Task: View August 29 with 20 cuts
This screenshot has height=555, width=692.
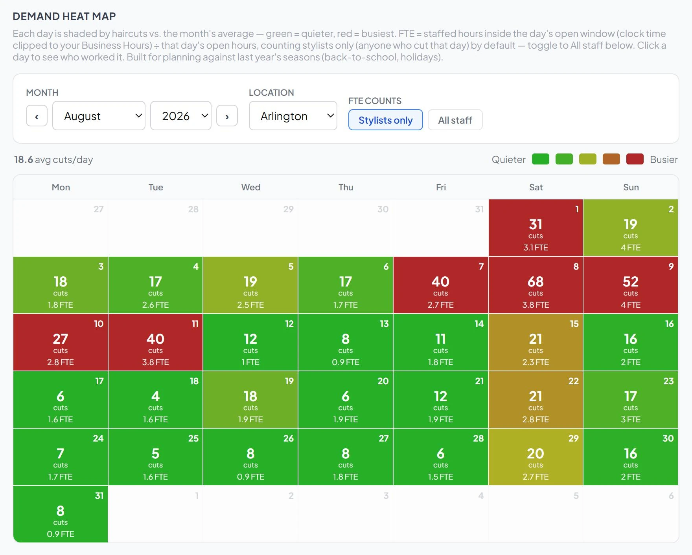Action: pos(536,457)
